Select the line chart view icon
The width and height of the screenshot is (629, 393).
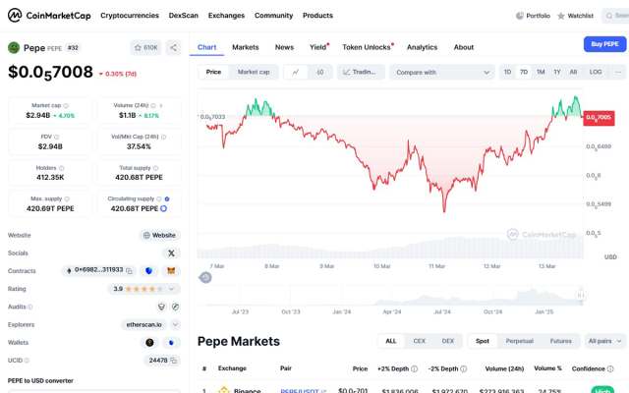pyautogui.click(x=296, y=72)
